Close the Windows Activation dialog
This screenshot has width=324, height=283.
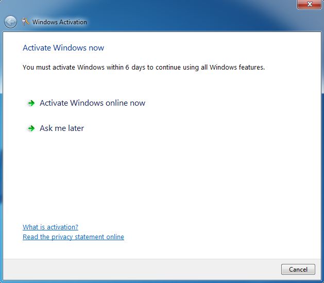[x=309, y=4]
